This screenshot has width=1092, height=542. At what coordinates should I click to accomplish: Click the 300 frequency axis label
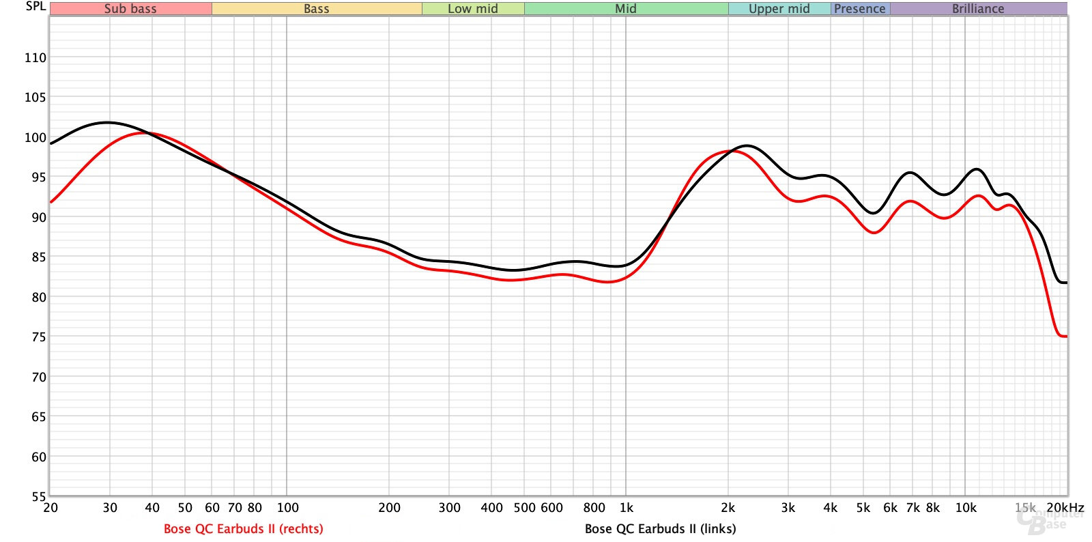coord(449,508)
